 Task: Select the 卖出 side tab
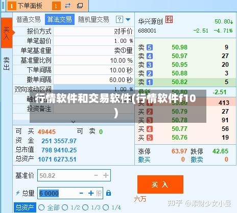tap(7, 64)
